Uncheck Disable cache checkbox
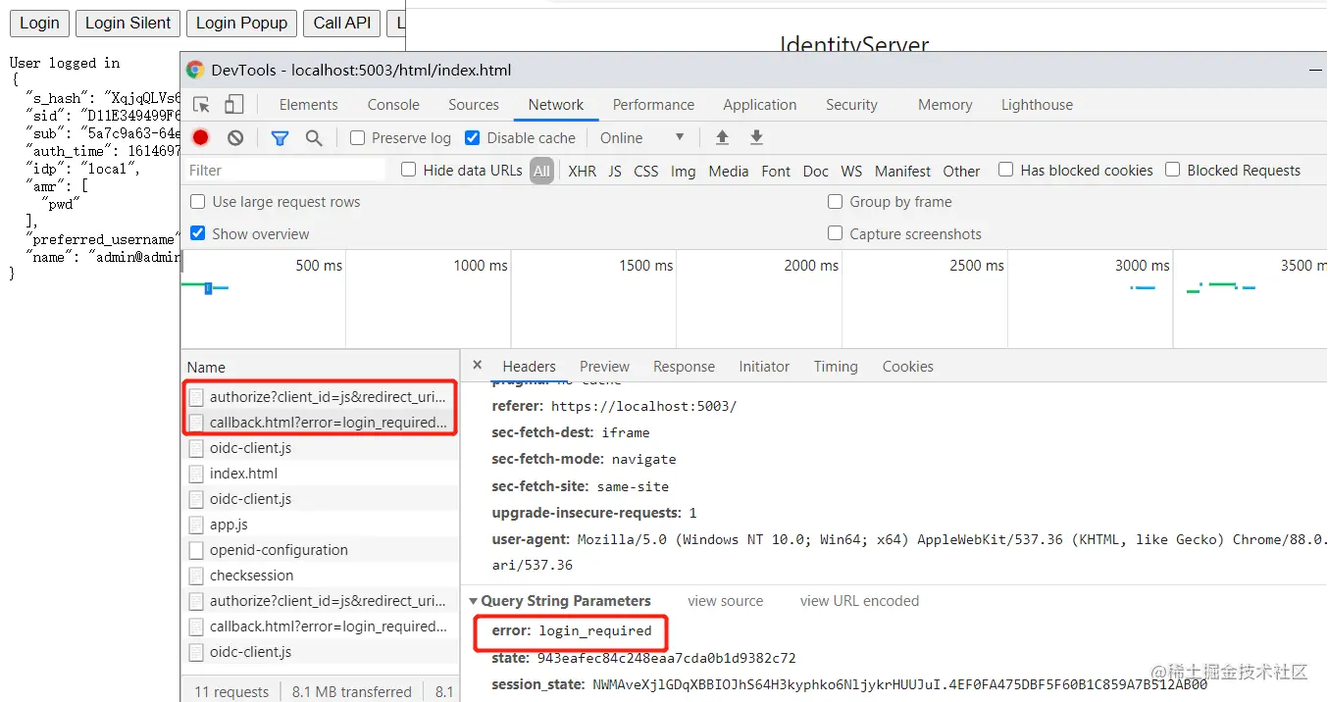The image size is (1328, 702). (473, 138)
